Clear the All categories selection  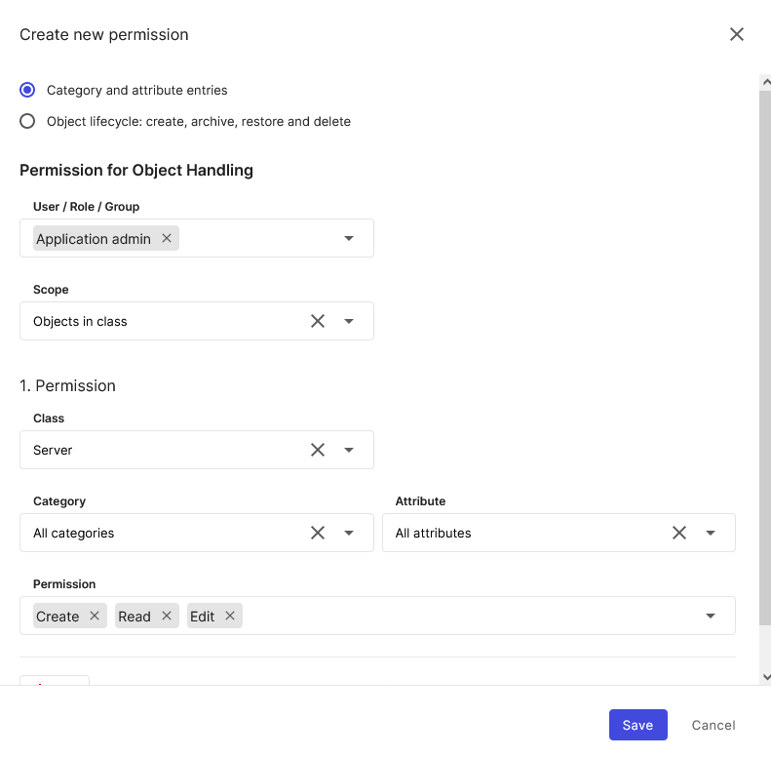point(318,533)
